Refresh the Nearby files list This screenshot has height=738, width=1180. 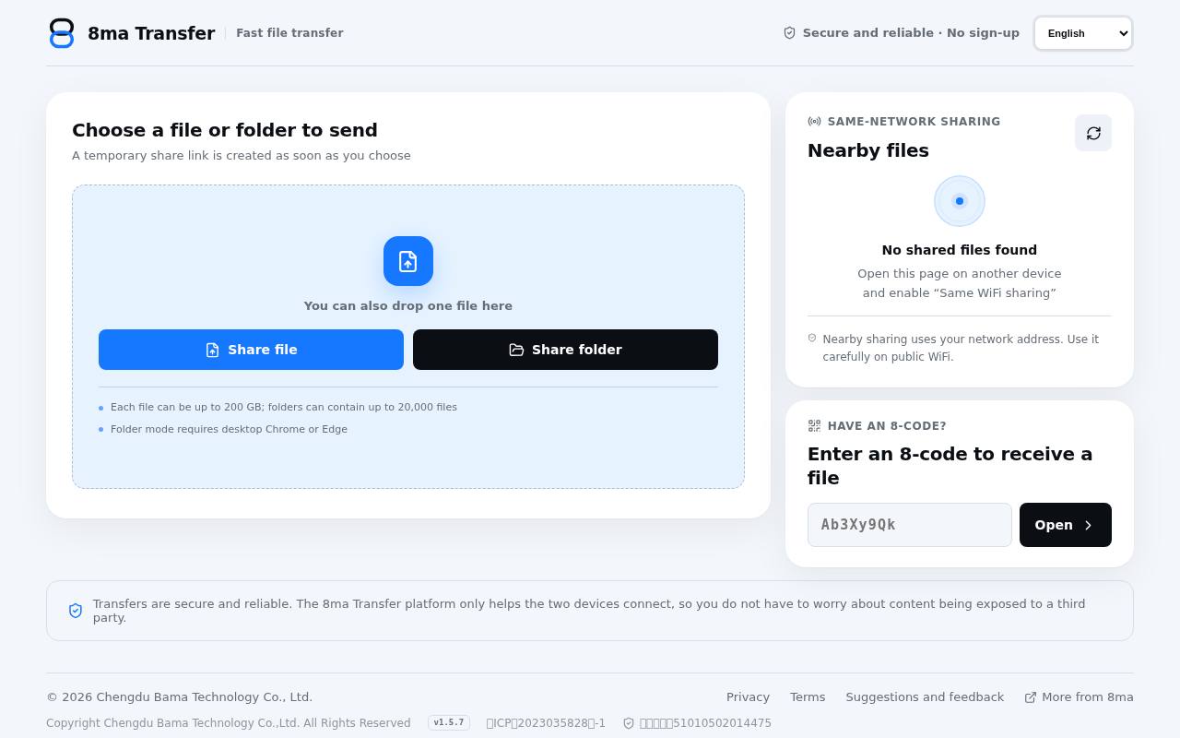1093,133
